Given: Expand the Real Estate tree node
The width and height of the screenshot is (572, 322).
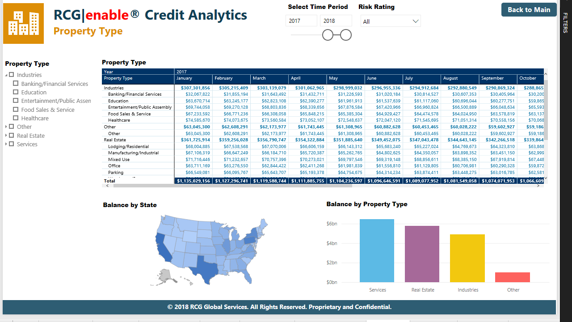Looking at the screenshot, I should click(6, 136).
